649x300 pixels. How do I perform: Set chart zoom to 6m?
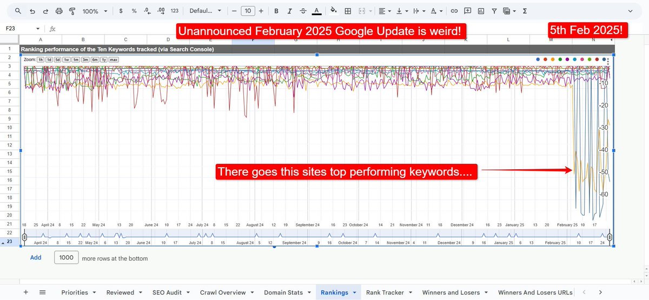pyautogui.click(x=95, y=59)
